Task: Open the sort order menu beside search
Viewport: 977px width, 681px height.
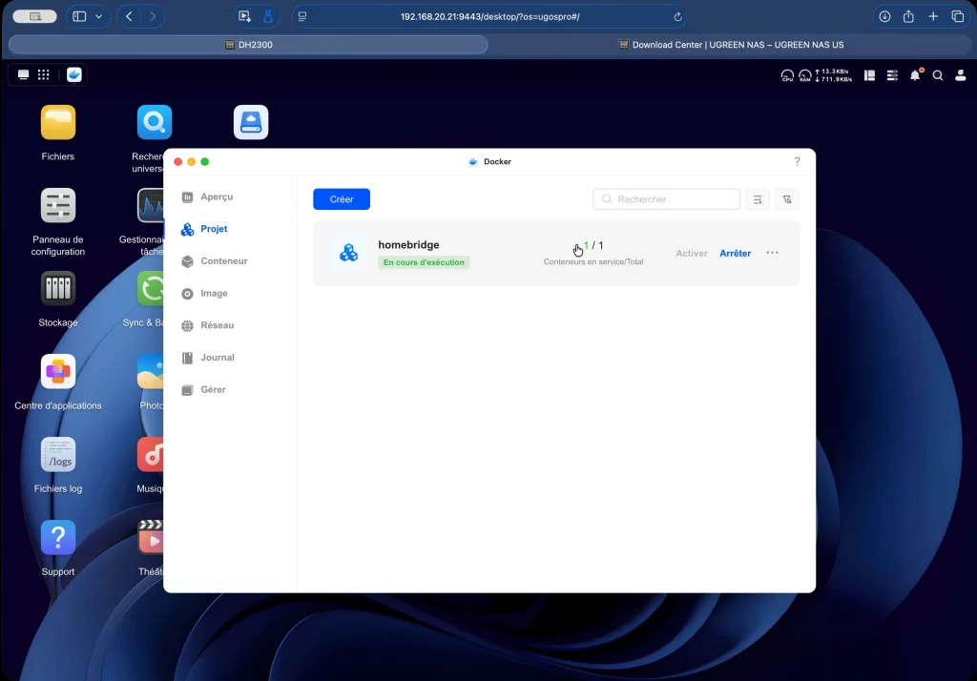Action: 757,199
